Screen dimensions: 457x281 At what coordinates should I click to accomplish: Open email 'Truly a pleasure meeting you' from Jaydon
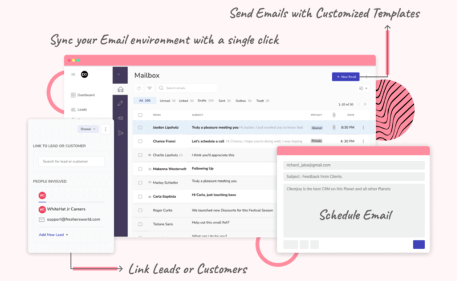215,127
